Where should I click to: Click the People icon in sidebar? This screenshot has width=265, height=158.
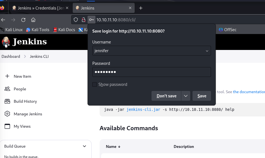pos(7,89)
